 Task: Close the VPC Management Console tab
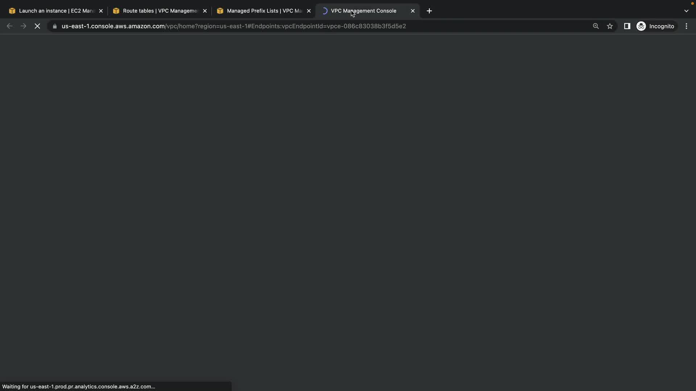coord(413,11)
